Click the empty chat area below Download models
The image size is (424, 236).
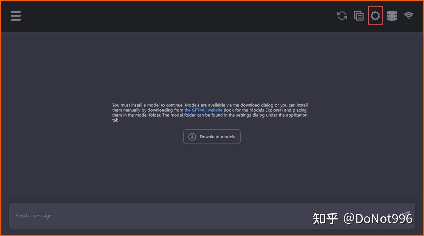212,173
